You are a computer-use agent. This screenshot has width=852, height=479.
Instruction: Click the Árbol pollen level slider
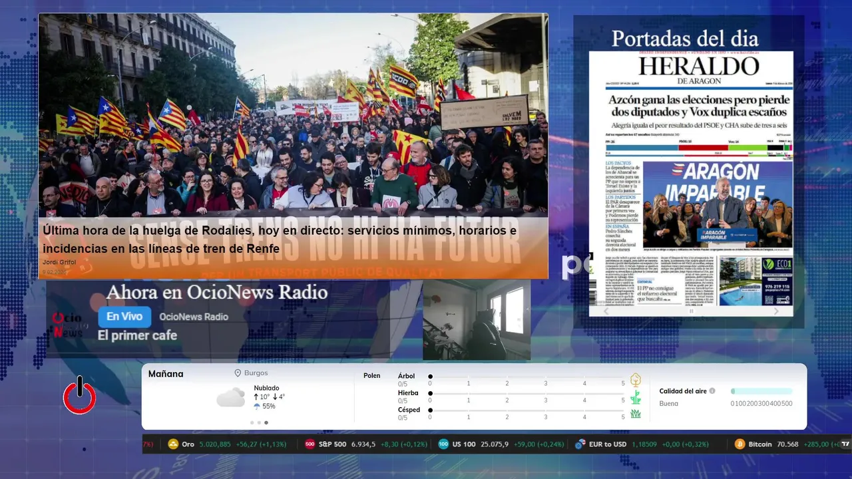(527, 377)
